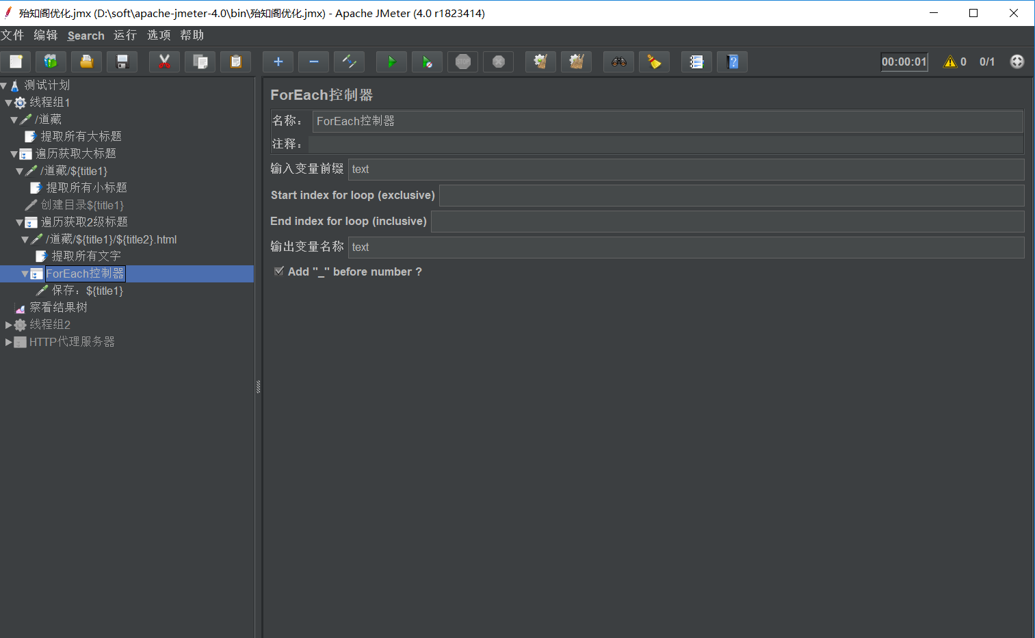Screen dimensions: 1035x638
Task: Open the Search menu
Action: pos(86,36)
